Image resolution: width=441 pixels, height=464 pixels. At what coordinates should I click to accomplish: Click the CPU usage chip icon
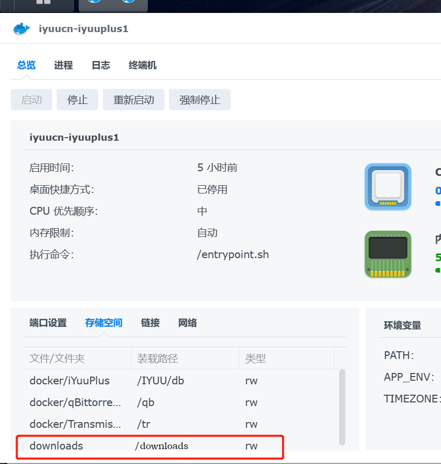(x=388, y=186)
